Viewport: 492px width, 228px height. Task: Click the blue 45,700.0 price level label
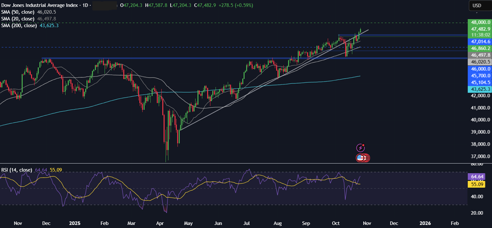pos(479,76)
